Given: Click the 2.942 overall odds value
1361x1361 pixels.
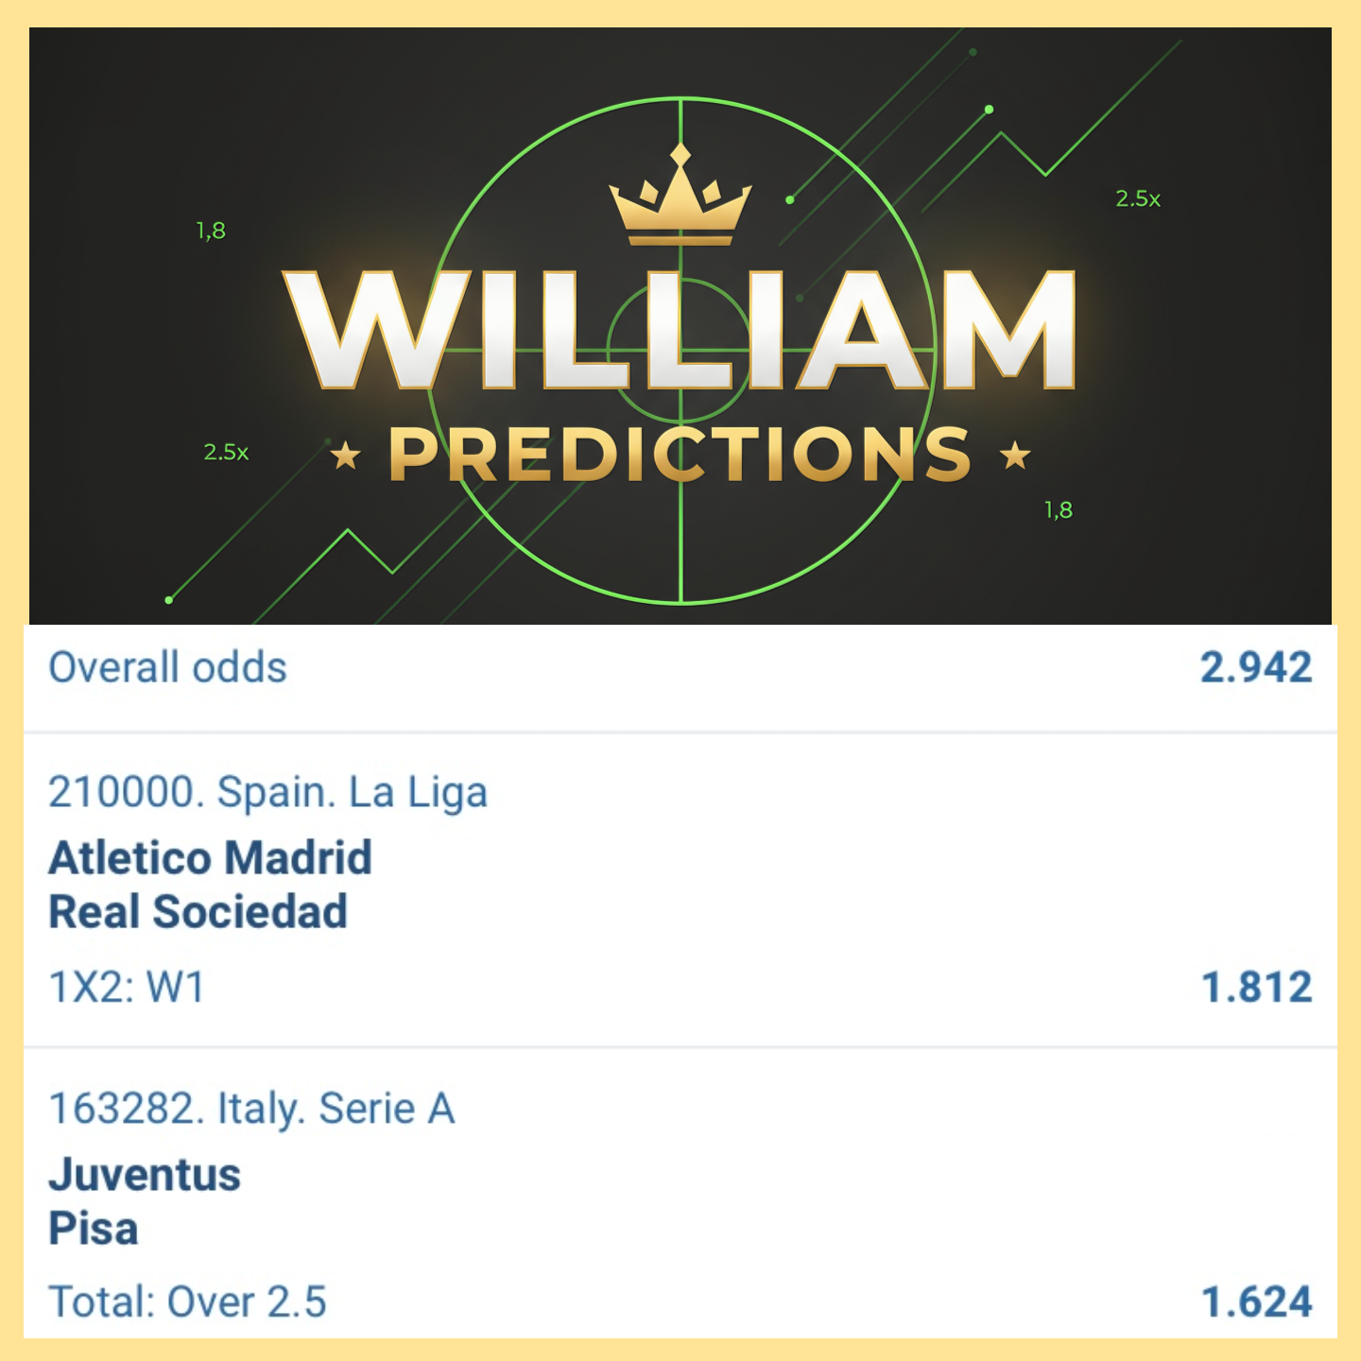Looking at the screenshot, I should pos(1255,667).
